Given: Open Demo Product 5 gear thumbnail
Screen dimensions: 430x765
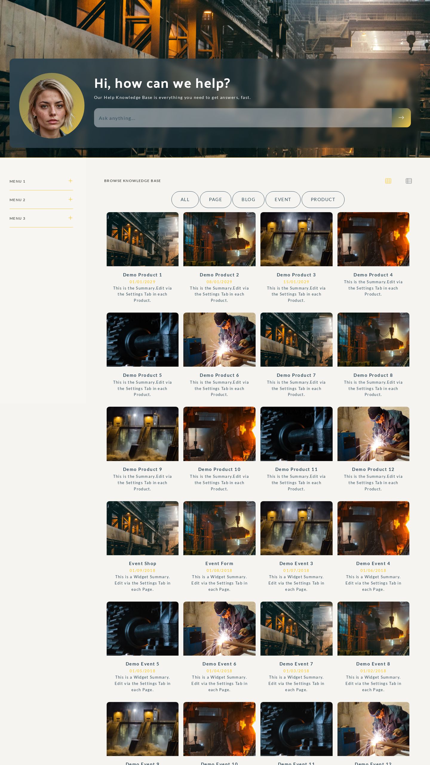Looking at the screenshot, I should 142,339.
